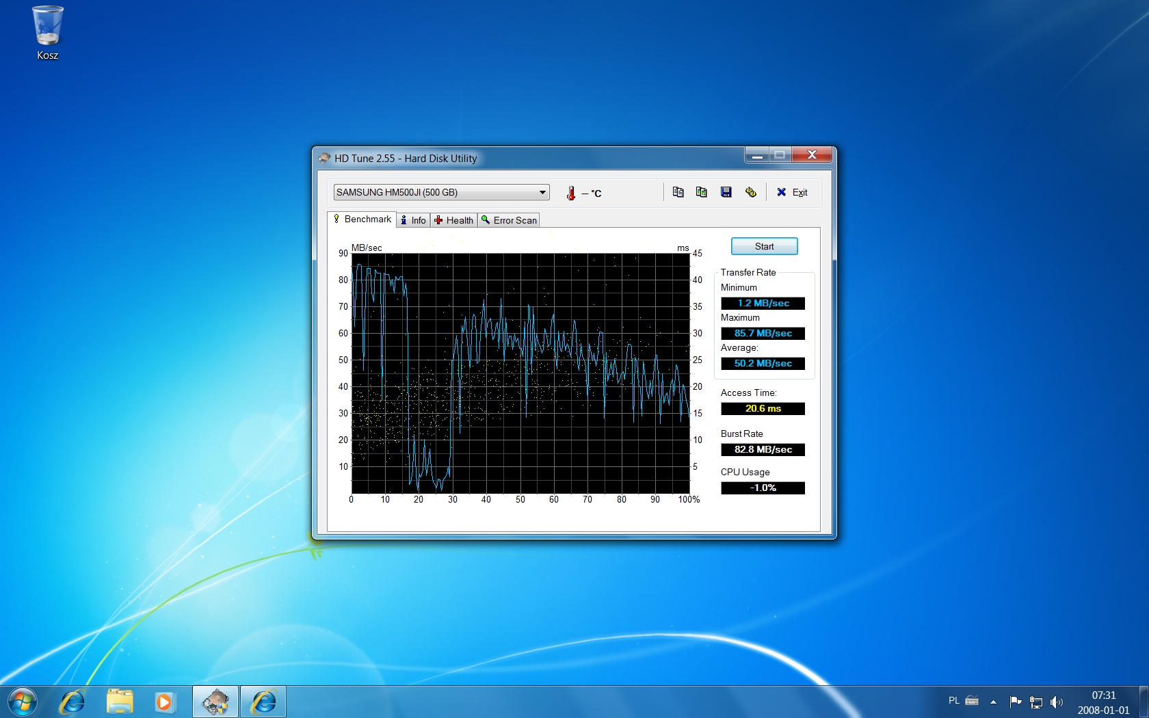Open the Kosz recycle bin icon

(x=47, y=33)
